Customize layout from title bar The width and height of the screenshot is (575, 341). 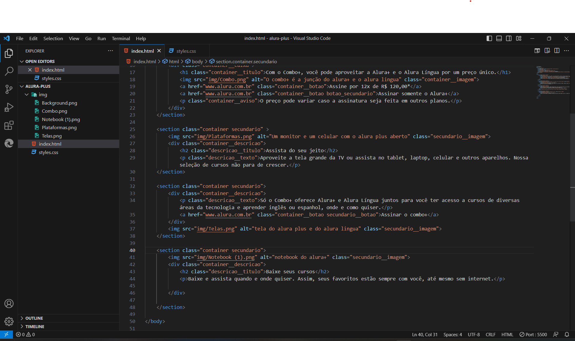519,38
